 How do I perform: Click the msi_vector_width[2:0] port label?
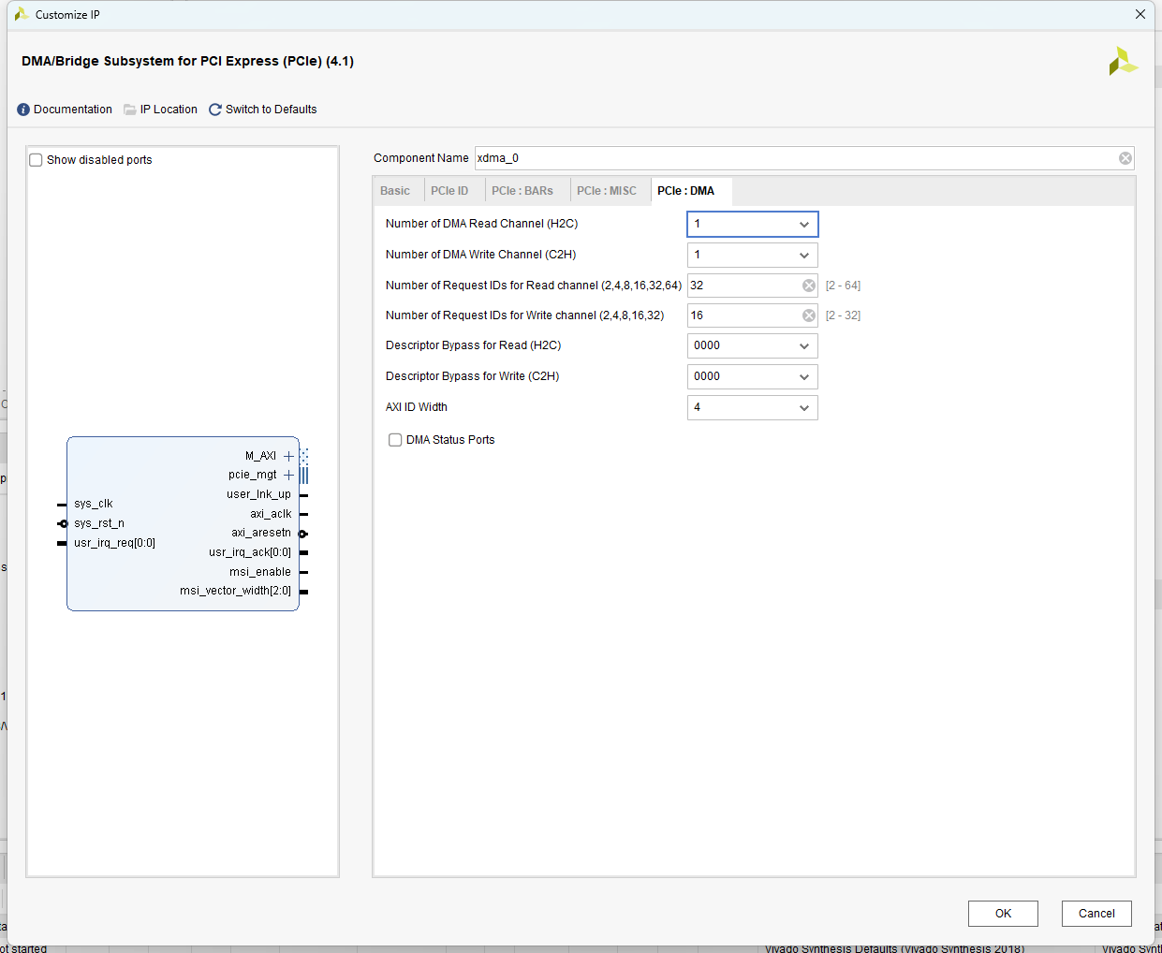[235, 591]
